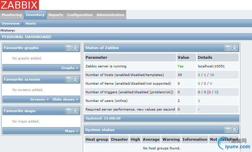Click 'Required server performance' parameter row
Image resolution: width=252 pixels, height=152 pixels.
130,110
